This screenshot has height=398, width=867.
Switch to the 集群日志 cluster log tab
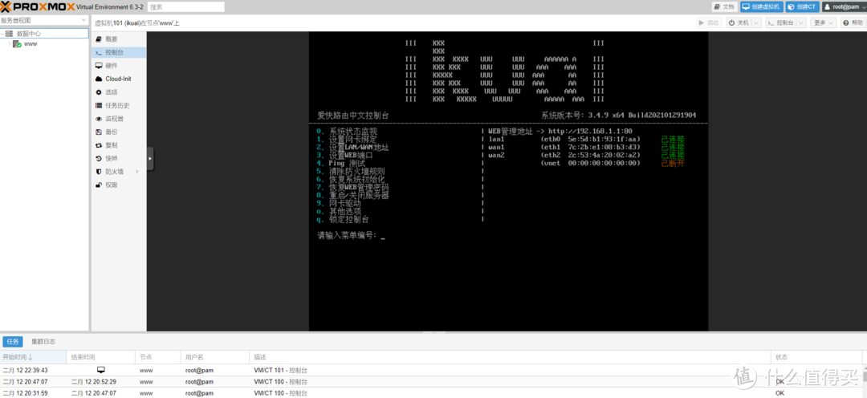pyautogui.click(x=43, y=341)
